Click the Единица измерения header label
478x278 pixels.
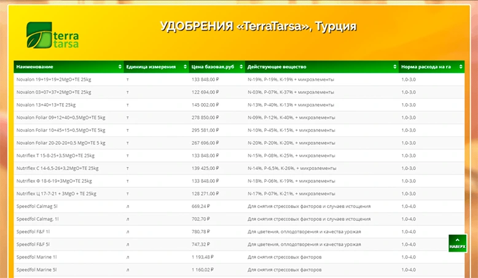[x=151, y=67]
